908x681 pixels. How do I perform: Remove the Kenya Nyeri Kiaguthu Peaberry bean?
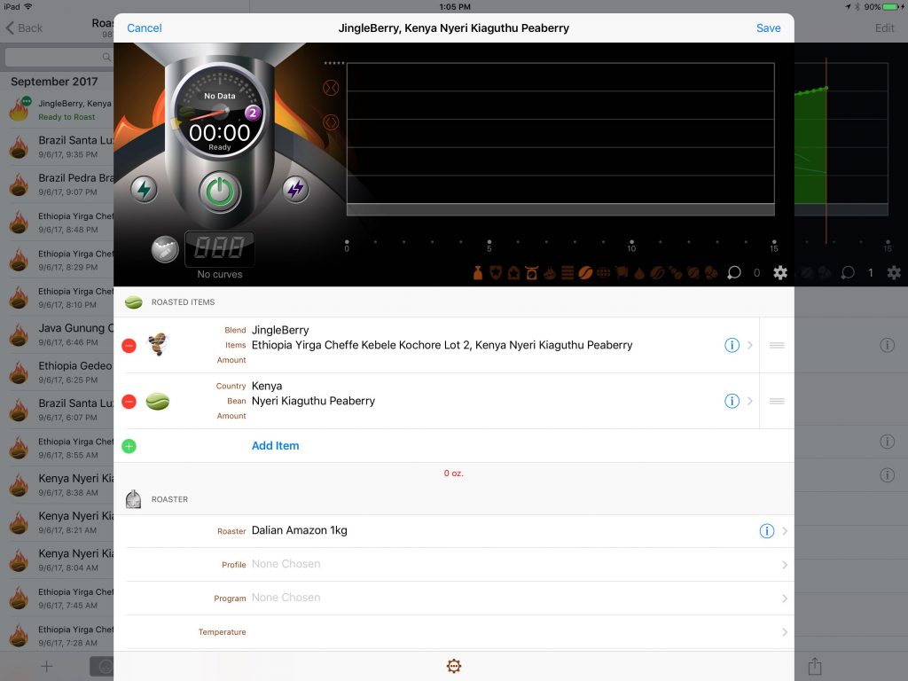pyautogui.click(x=129, y=402)
